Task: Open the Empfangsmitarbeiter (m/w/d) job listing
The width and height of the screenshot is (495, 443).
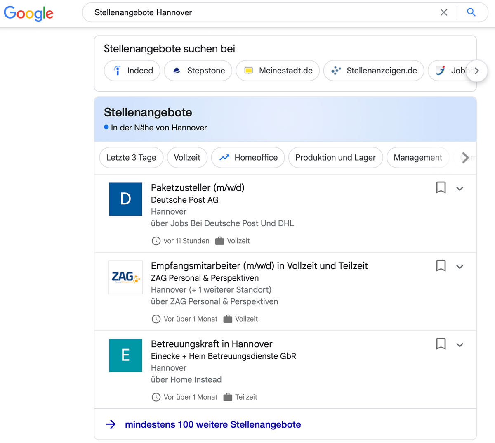Action: coord(259,265)
